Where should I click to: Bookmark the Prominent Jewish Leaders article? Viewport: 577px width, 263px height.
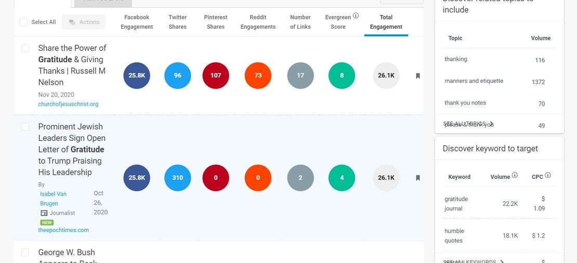417,178
